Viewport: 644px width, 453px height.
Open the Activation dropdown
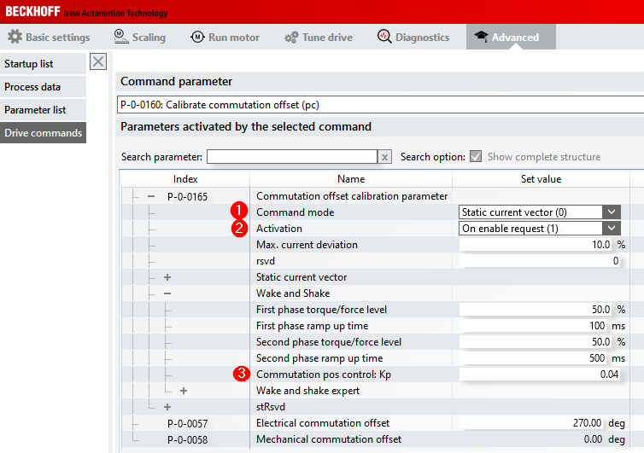click(612, 229)
